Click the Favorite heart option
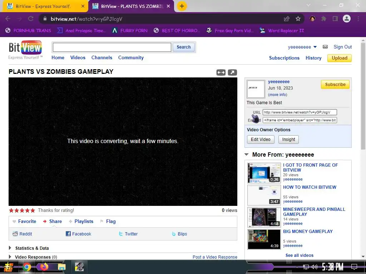This screenshot has height=274, width=366. click(24, 221)
